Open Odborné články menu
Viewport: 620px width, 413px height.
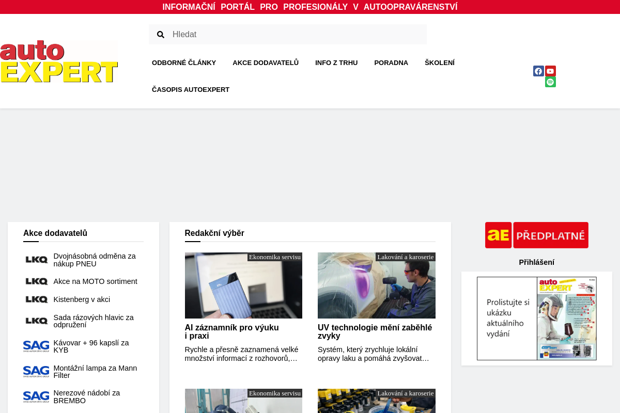184,63
